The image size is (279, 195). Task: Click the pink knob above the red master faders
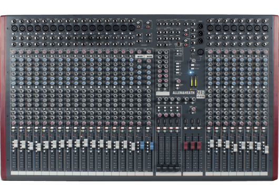pyautogui.click(x=194, y=109)
